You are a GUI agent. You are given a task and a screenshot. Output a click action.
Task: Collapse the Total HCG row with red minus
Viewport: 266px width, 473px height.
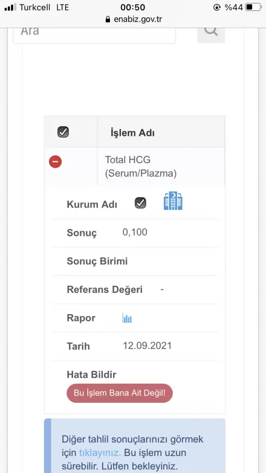point(55,162)
